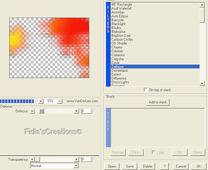Click right arrow of Transparency slider
The width and height of the screenshot is (208, 170).
76,159
